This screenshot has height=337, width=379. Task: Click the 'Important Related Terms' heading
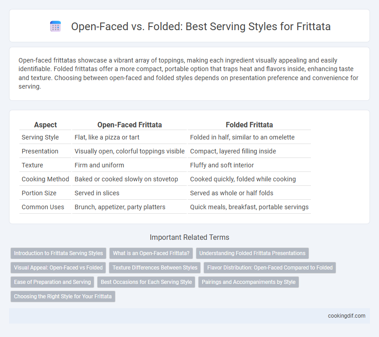click(x=189, y=237)
